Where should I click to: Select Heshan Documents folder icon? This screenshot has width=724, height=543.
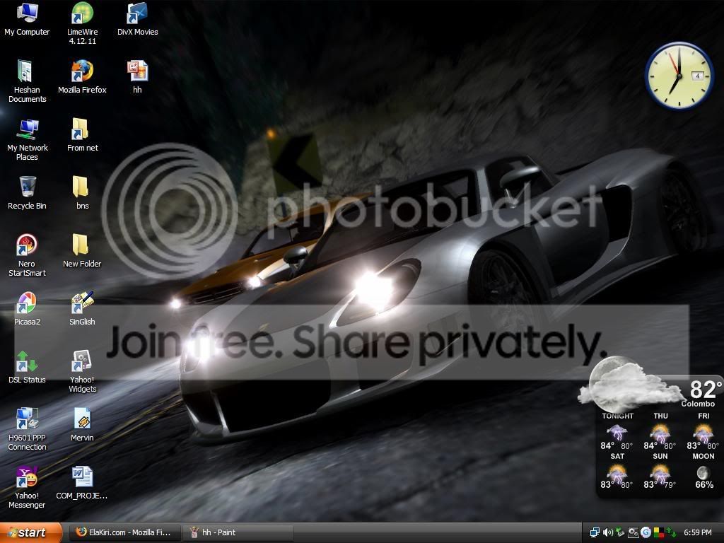(27, 81)
